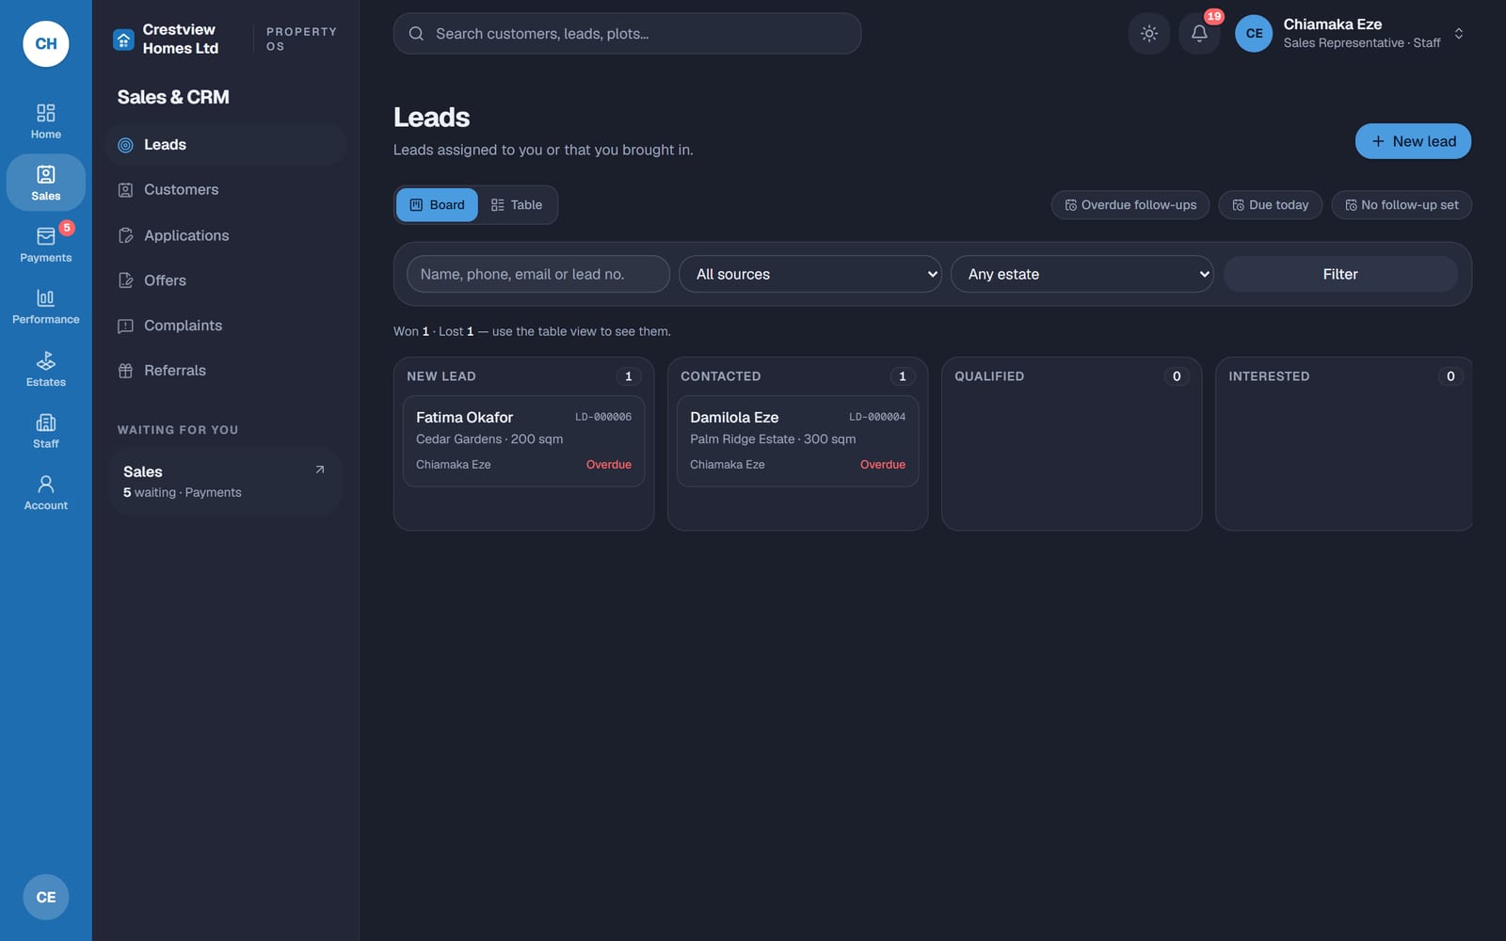Switch to Table view
This screenshot has width=1506, height=941.
517,205
